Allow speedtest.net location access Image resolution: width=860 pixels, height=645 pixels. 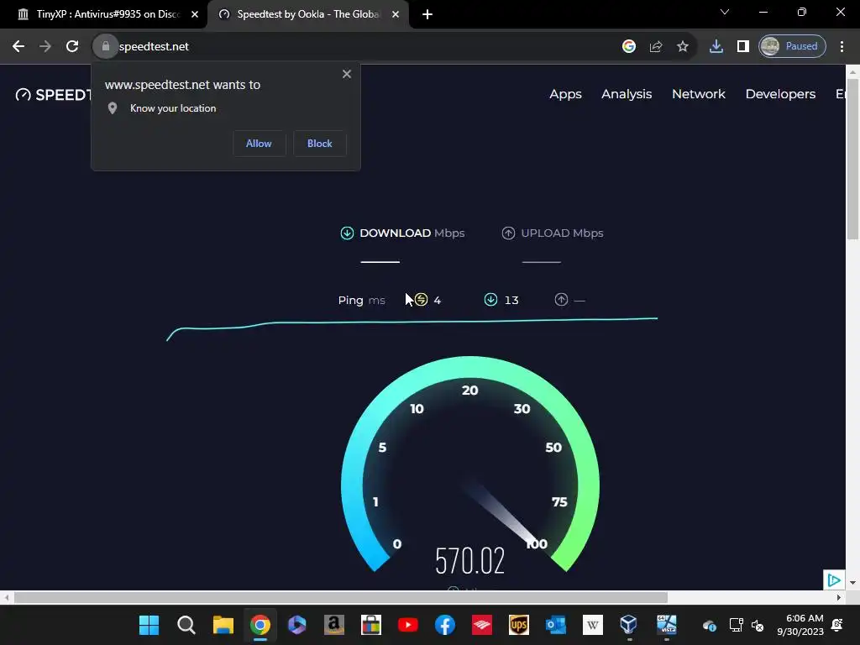pos(259,143)
